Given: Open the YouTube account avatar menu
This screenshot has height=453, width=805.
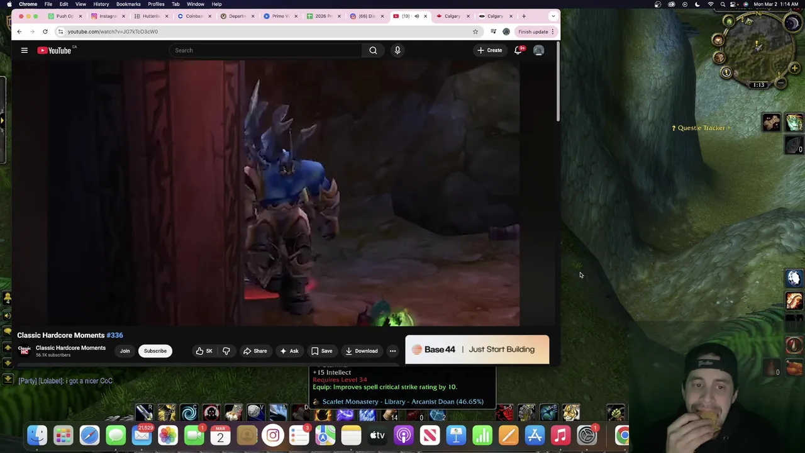Looking at the screenshot, I should coord(538,50).
